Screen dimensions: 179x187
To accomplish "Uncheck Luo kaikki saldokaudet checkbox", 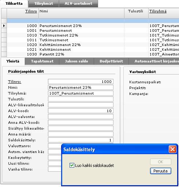I will tap(72, 165).
